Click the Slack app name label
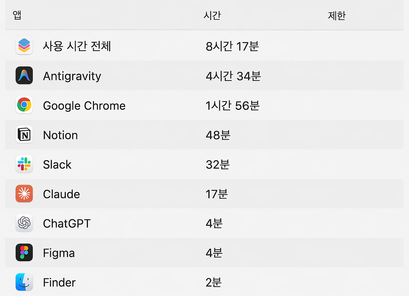 57,164
